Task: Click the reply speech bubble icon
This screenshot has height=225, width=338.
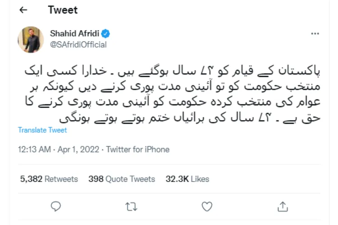Action: coord(56,206)
